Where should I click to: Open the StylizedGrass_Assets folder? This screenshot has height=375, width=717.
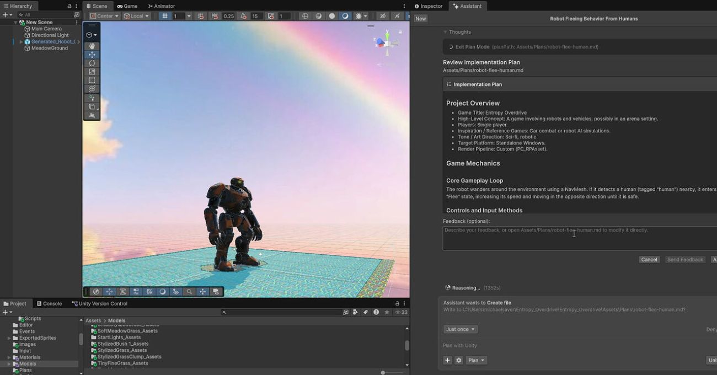(118, 350)
